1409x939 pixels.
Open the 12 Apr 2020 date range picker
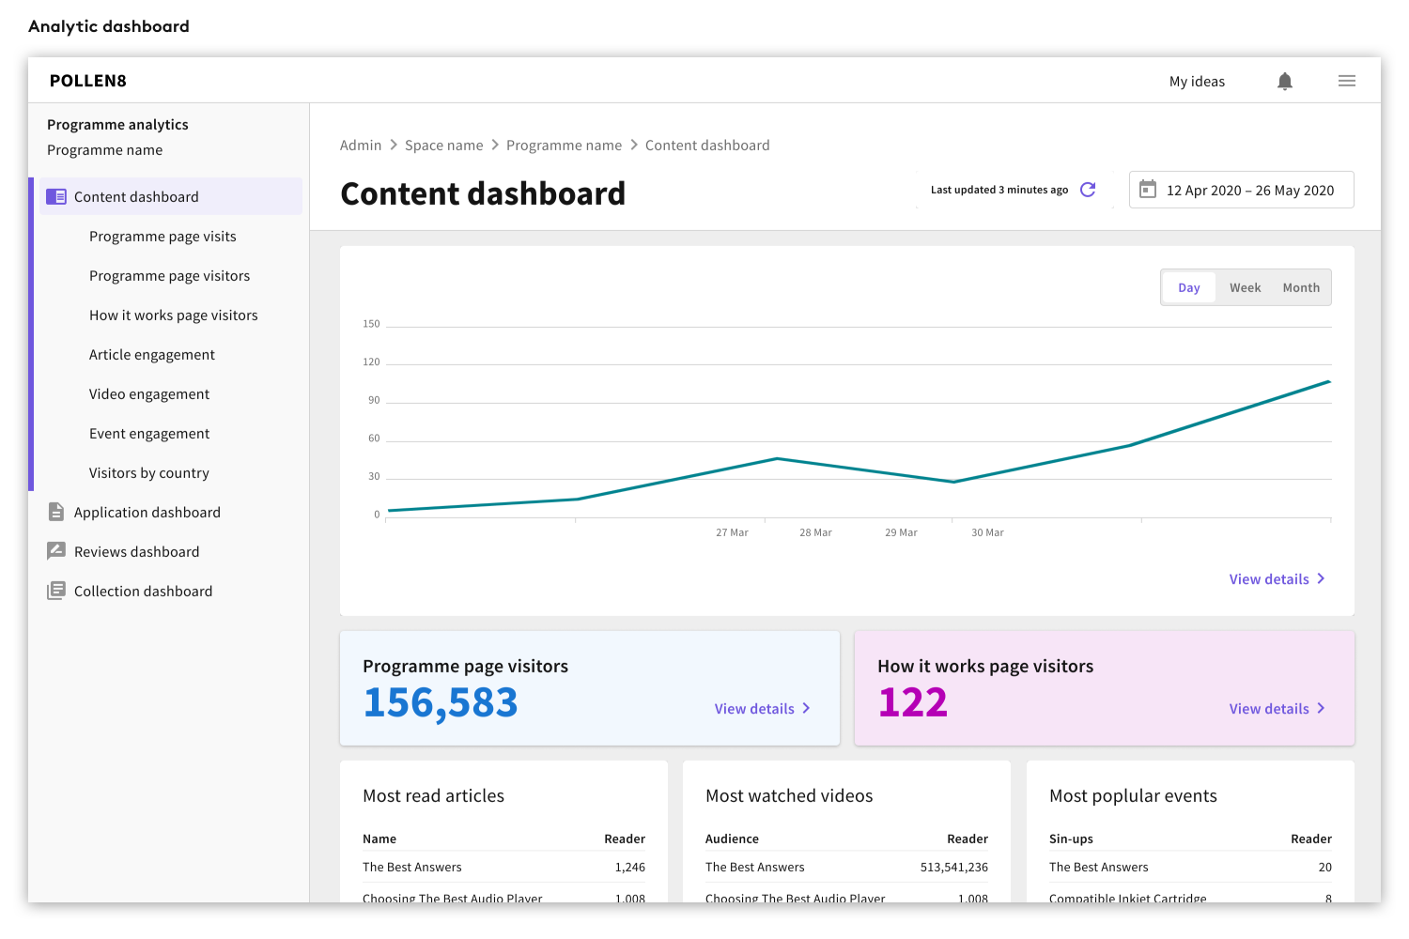click(x=1249, y=191)
